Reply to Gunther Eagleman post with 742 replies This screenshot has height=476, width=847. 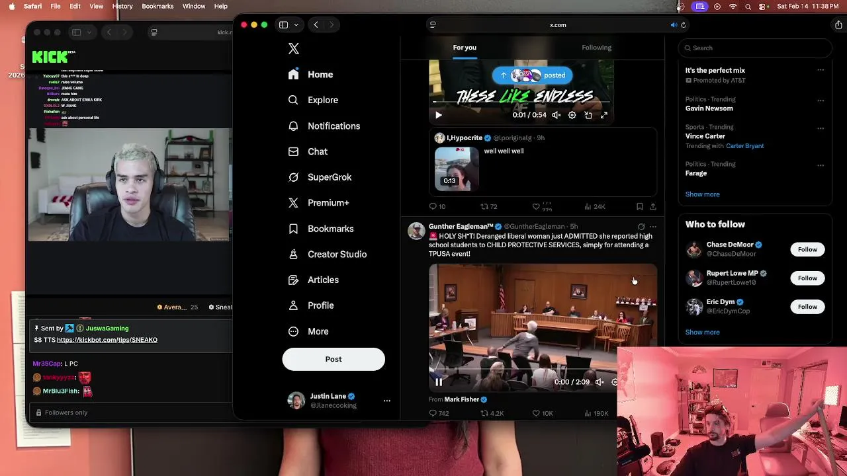[x=438, y=413]
